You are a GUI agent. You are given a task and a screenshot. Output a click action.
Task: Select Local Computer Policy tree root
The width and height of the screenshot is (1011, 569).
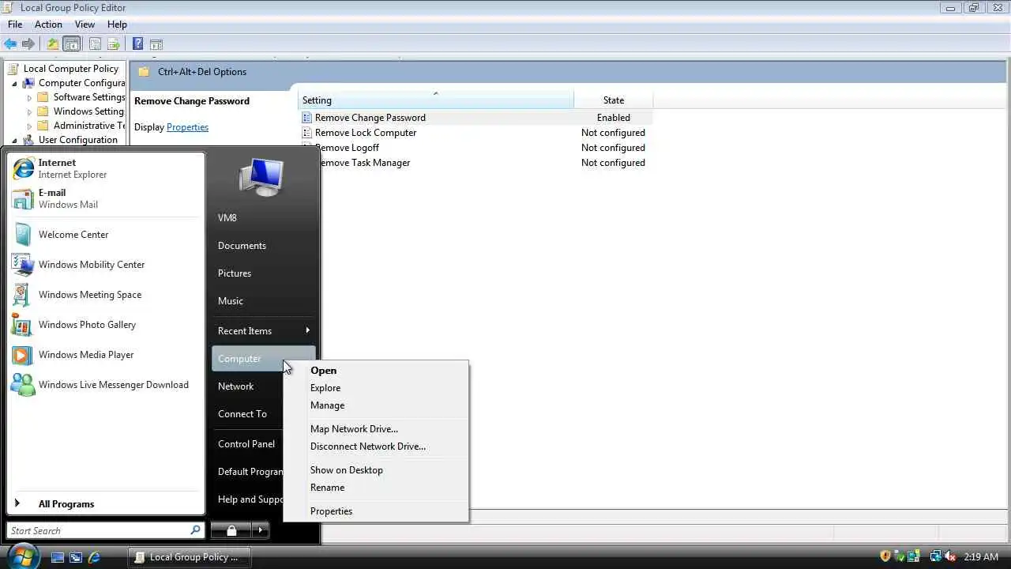(x=70, y=69)
